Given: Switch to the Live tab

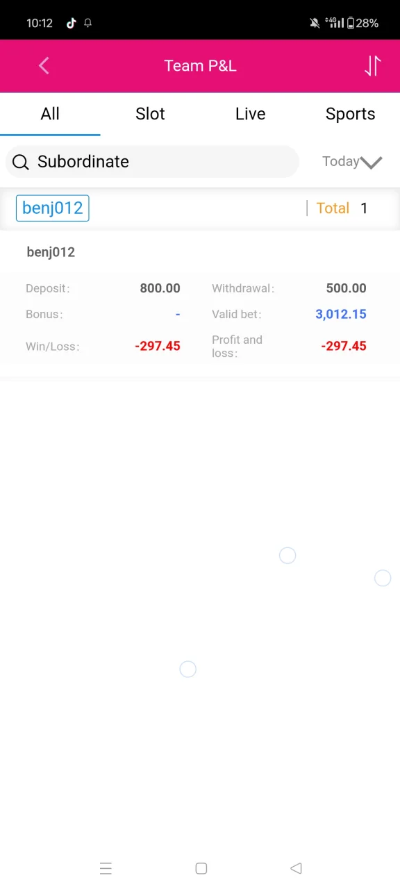Looking at the screenshot, I should (x=250, y=114).
